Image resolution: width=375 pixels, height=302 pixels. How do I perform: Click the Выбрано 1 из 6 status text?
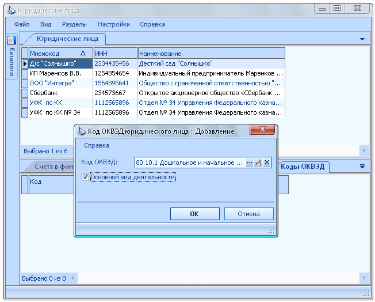(45, 151)
